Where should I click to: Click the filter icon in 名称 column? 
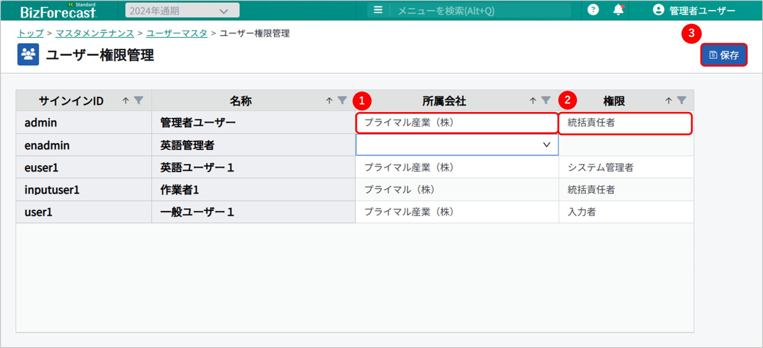click(342, 100)
